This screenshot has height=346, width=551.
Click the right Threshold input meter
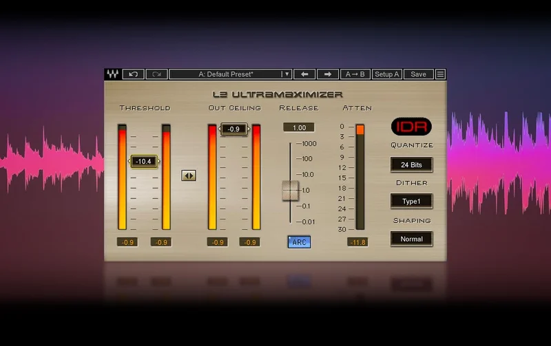click(166, 177)
